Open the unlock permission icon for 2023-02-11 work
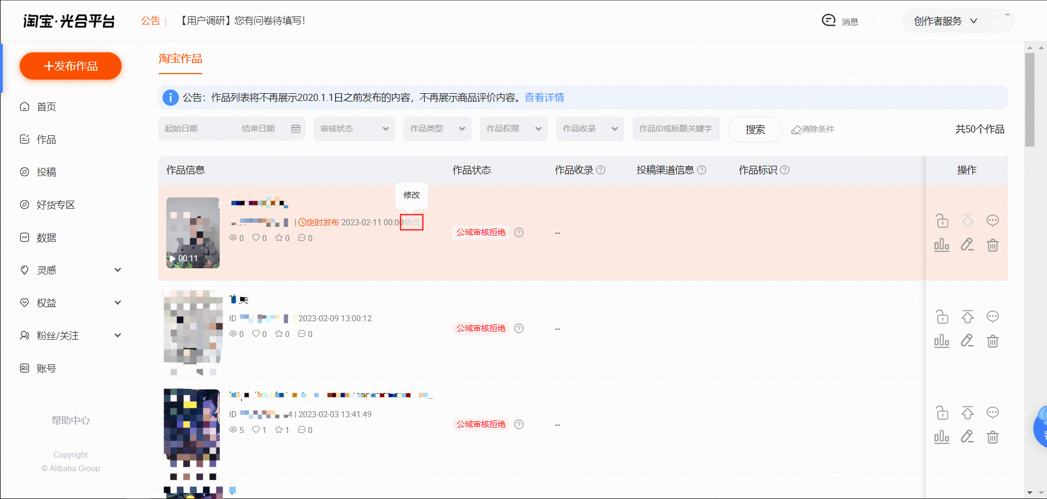Viewport: 1047px width, 499px height. point(942,221)
